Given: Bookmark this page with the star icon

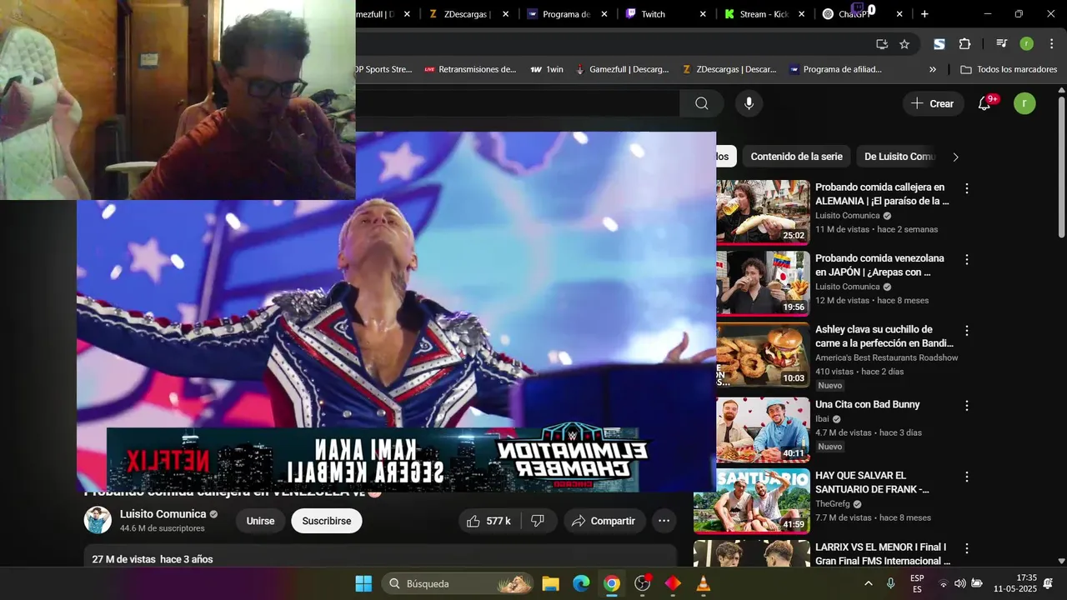Looking at the screenshot, I should pos(904,44).
